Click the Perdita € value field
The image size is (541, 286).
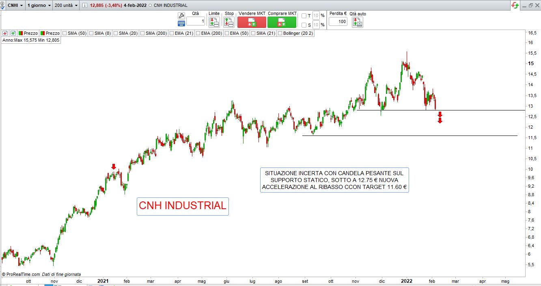(338, 21)
